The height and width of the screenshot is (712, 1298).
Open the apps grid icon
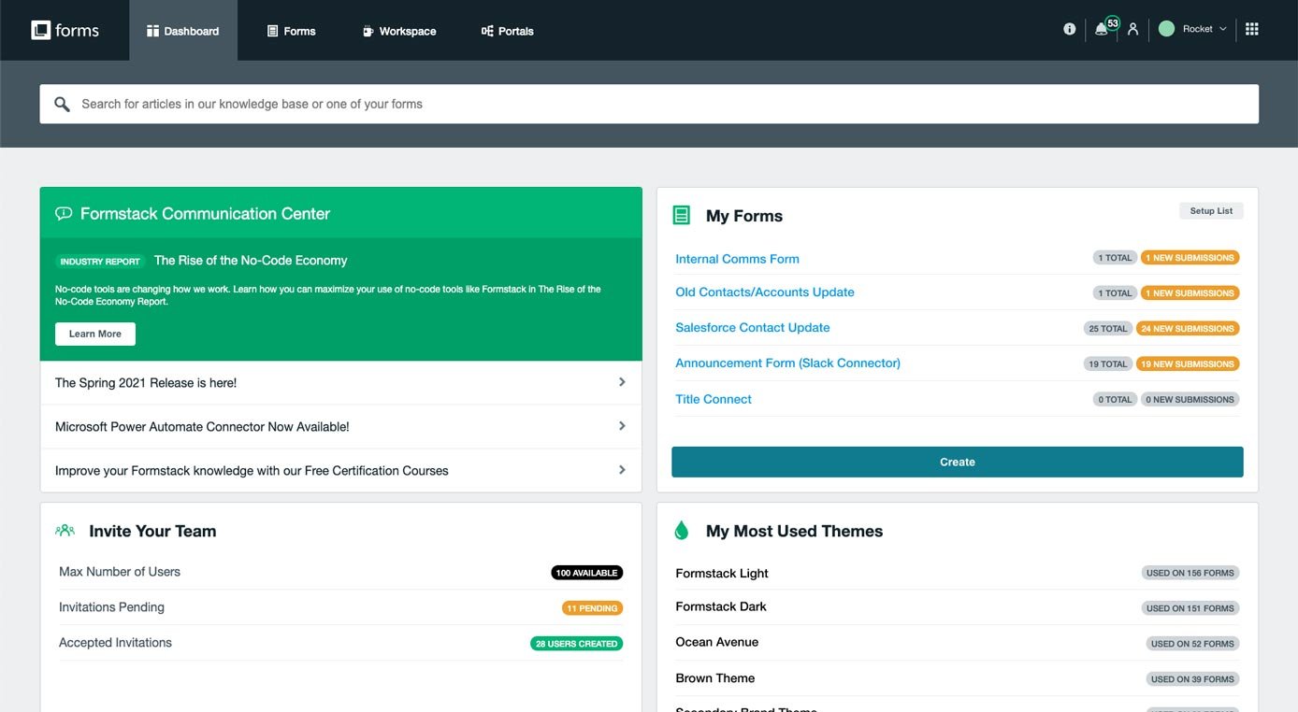(x=1252, y=28)
